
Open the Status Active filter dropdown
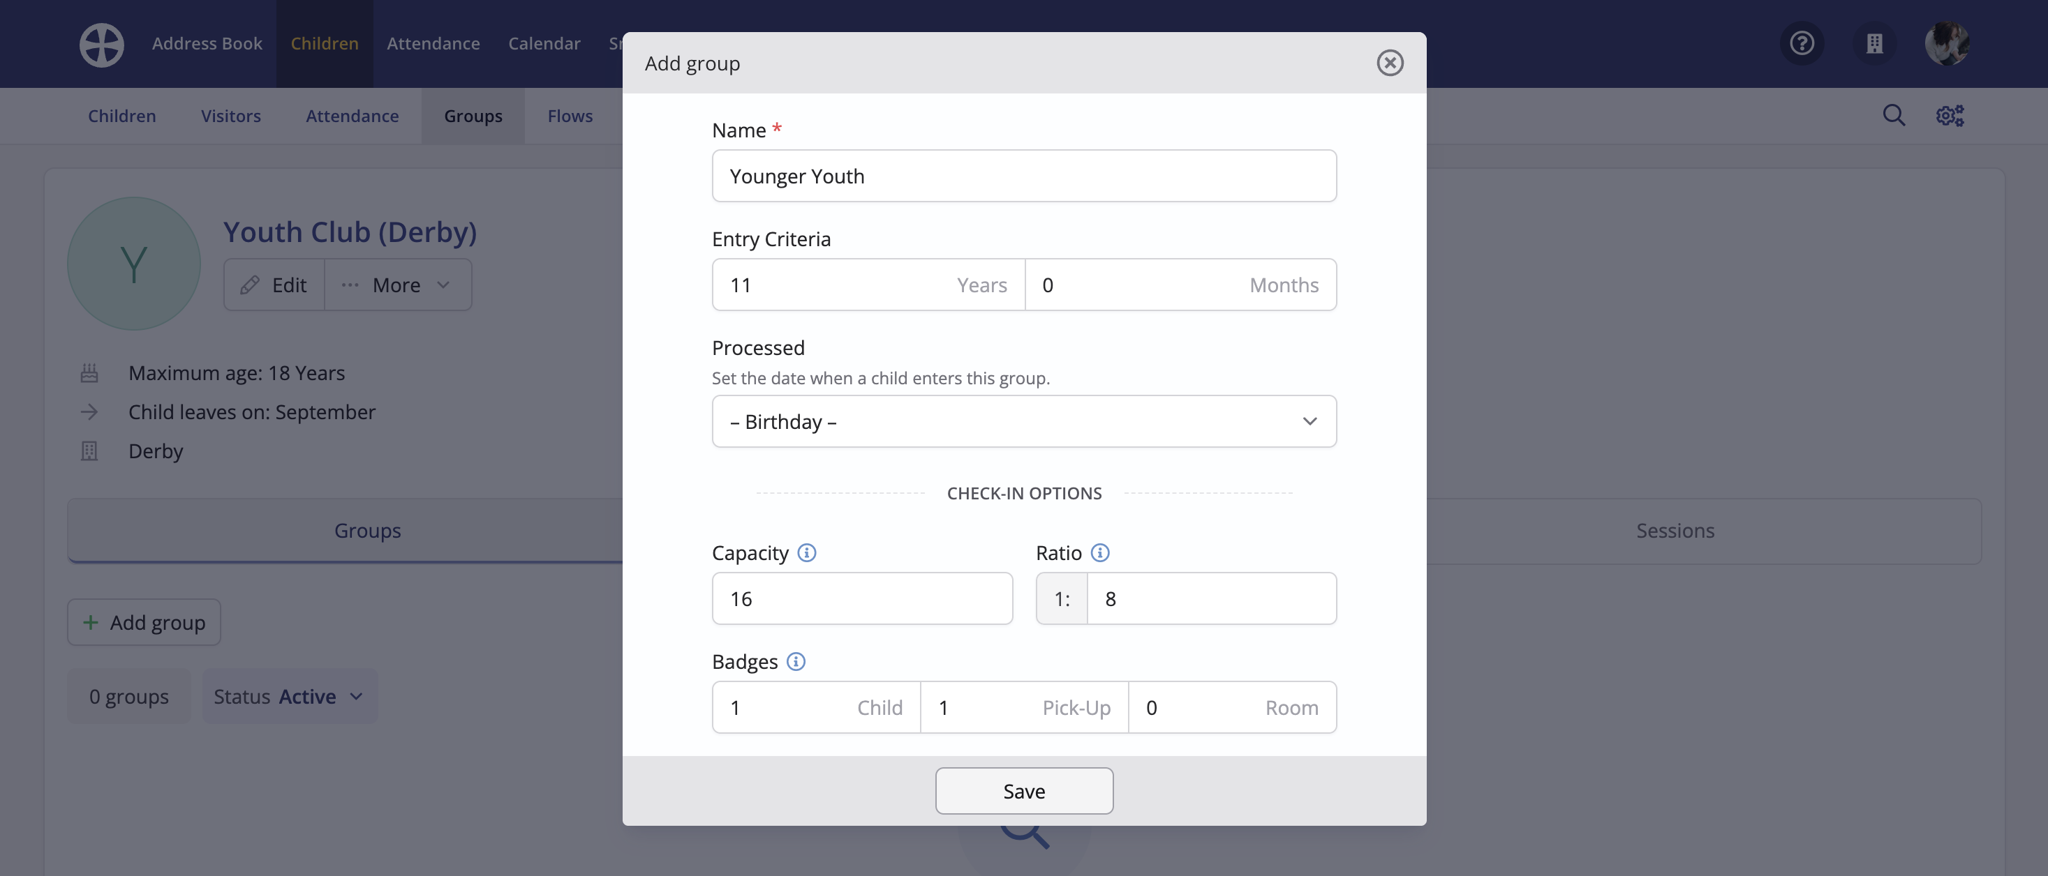[290, 697]
